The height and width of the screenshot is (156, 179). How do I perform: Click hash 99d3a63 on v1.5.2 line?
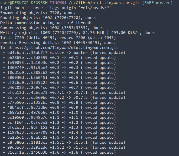point(16,147)
